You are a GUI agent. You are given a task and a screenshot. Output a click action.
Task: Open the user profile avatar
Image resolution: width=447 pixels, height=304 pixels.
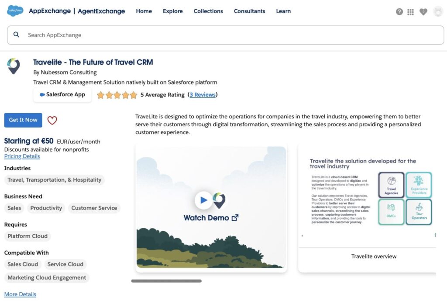pyautogui.click(x=438, y=12)
